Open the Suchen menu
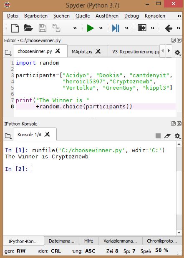The image size is (184, 258). [x=61, y=16]
